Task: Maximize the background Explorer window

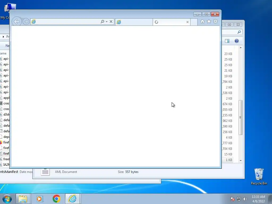Action: tap(229, 25)
